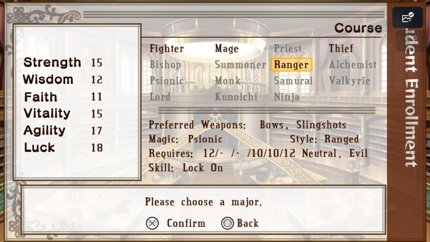Select the Psionic course option
This screenshot has width=430, height=242.
(166, 81)
